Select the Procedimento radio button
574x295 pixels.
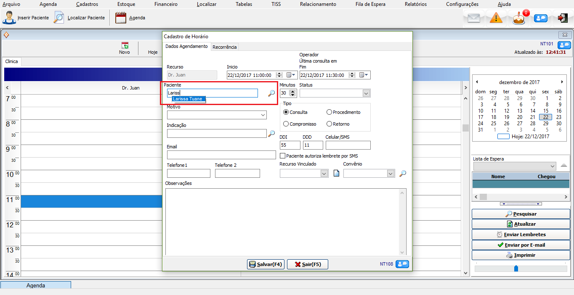coord(330,112)
